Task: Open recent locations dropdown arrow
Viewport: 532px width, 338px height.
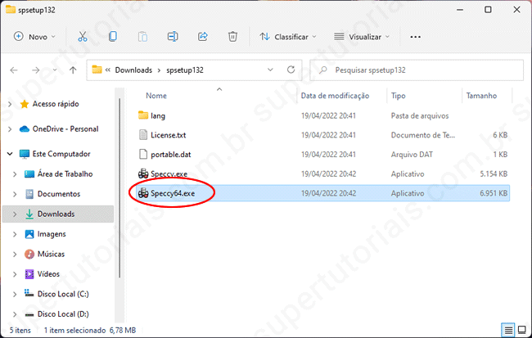Action: (x=55, y=70)
